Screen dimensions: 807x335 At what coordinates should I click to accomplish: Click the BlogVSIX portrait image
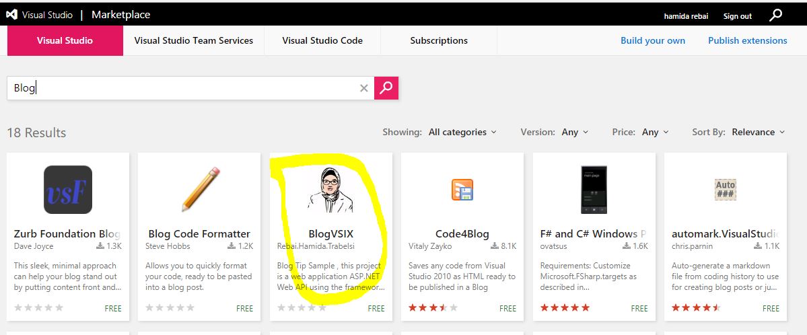(x=330, y=190)
